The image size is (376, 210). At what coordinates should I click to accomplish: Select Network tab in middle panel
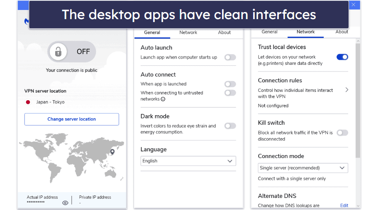(x=188, y=32)
